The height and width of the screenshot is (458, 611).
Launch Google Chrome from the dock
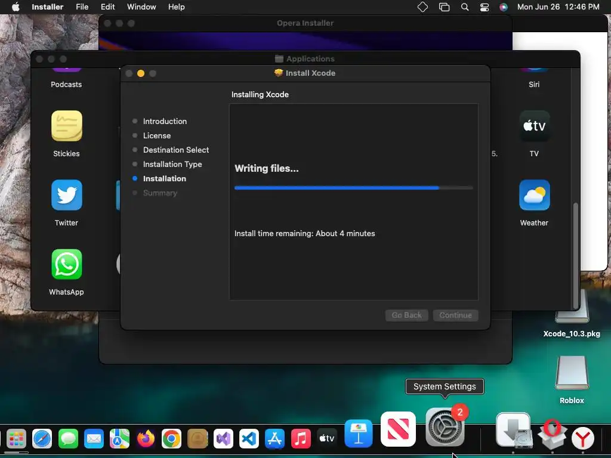(x=171, y=440)
